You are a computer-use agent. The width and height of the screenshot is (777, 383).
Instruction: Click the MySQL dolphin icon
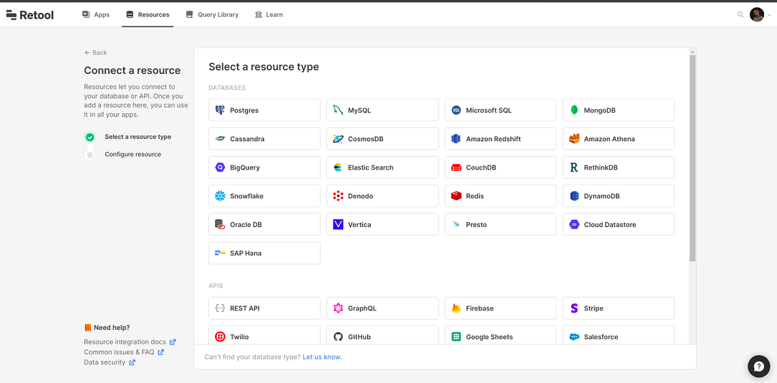[x=338, y=111]
